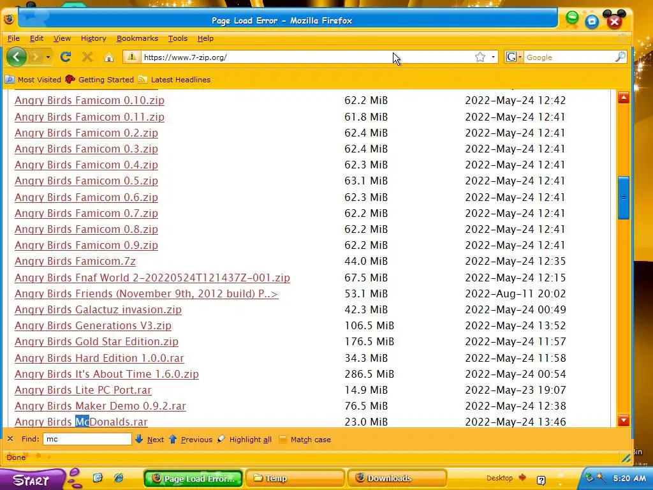Open Angry Birds Famicom 0.10.zip link
Image resolution: width=653 pixels, height=490 pixels.
pos(89,100)
